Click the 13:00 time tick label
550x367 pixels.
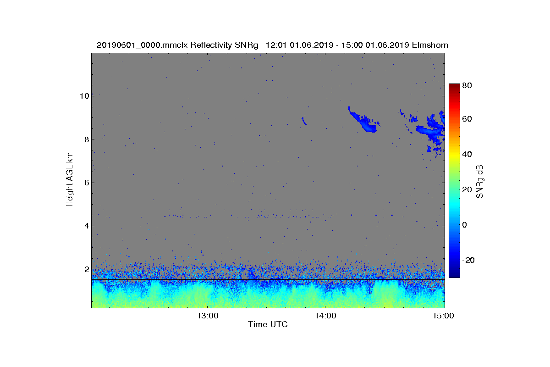click(x=207, y=316)
